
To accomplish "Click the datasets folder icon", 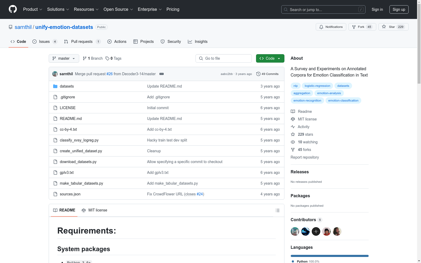I will [x=55, y=86].
